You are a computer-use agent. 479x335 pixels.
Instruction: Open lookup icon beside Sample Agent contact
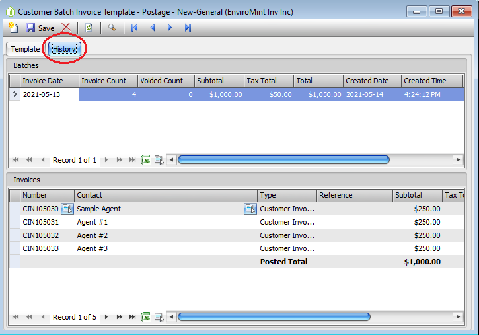pos(250,209)
